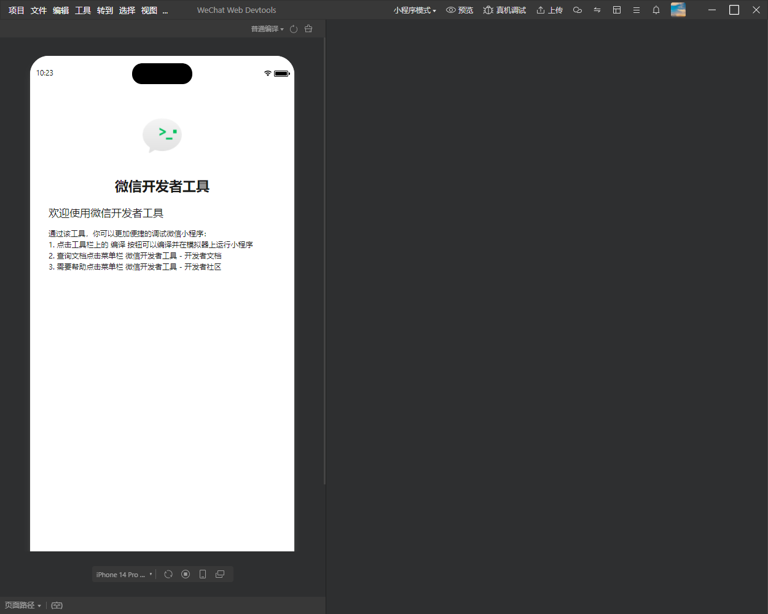Open the notifications bell
Image resolution: width=768 pixels, height=614 pixels.
tap(656, 10)
